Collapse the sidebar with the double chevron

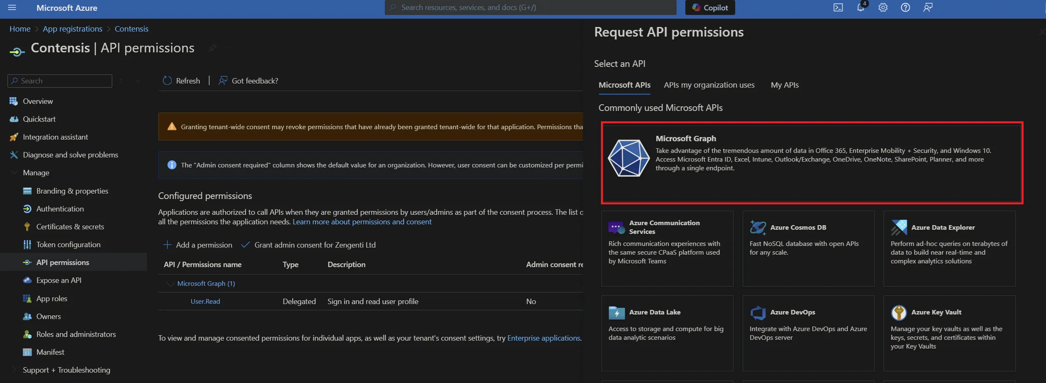click(x=138, y=81)
